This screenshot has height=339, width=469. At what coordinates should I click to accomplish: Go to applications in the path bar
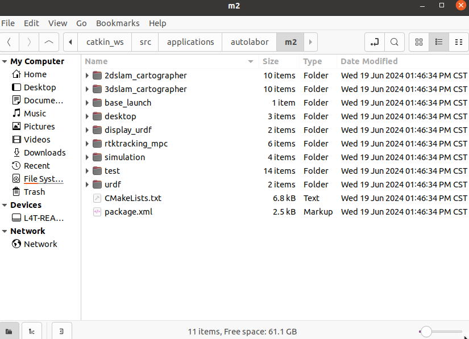point(190,42)
